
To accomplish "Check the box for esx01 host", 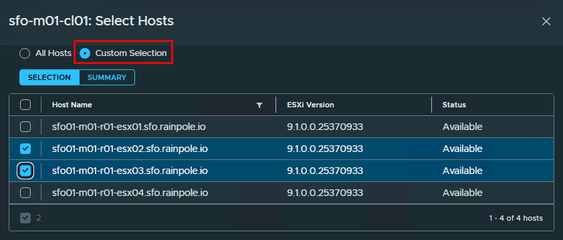I will (25, 127).
